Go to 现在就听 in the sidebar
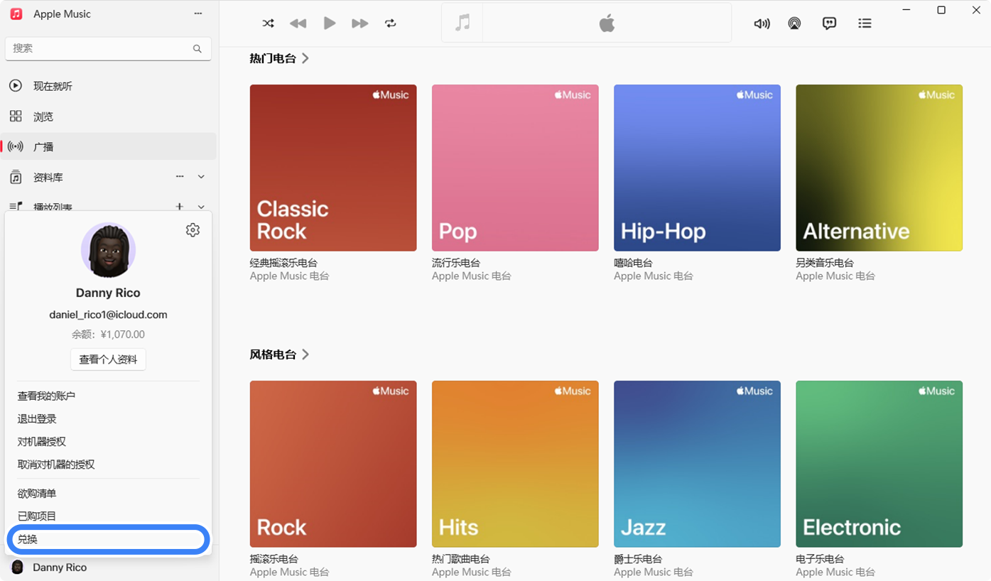 pyautogui.click(x=108, y=86)
